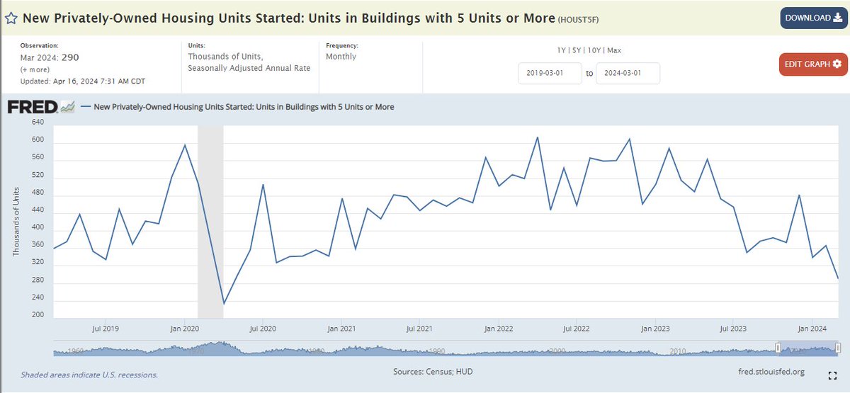Click the 640 y-axis label
The image size is (850, 393).
(x=38, y=122)
